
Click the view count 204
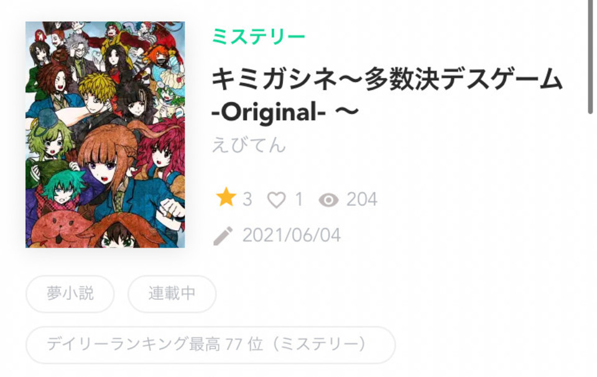click(x=362, y=200)
